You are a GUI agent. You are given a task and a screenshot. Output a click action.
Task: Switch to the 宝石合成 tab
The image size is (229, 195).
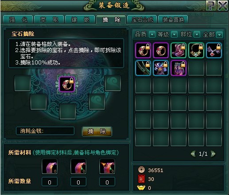142,19
